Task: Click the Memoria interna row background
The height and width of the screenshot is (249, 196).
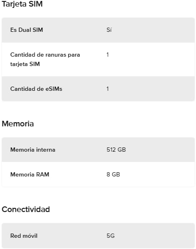Action: pyautogui.click(x=98, y=150)
